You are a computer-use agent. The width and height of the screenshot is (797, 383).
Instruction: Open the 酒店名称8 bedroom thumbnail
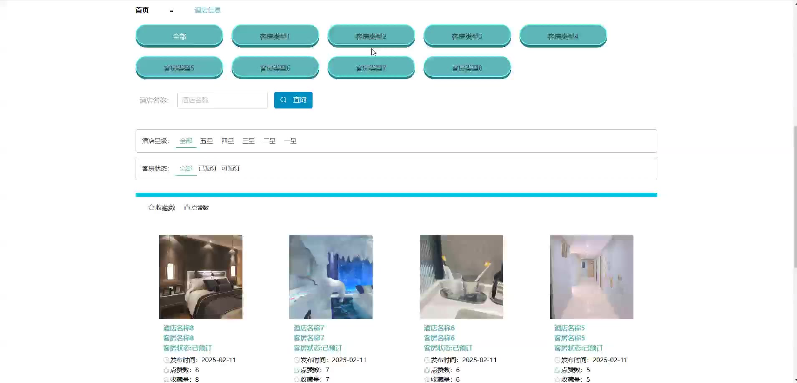click(201, 277)
